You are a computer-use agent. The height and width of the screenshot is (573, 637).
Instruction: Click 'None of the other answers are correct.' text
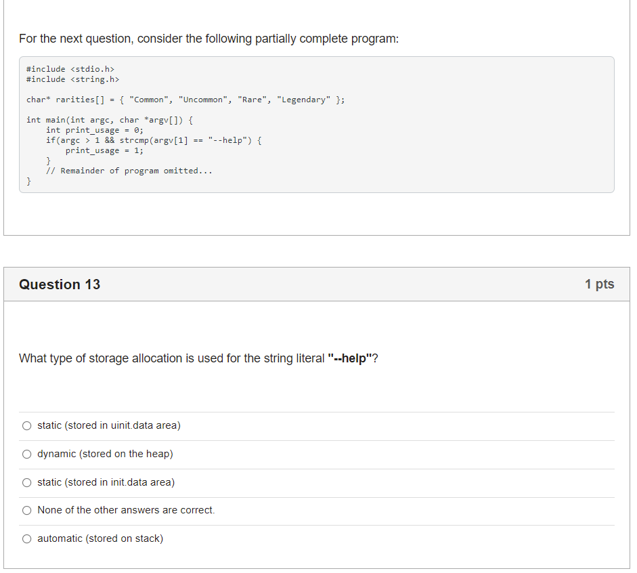coord(126,511)
